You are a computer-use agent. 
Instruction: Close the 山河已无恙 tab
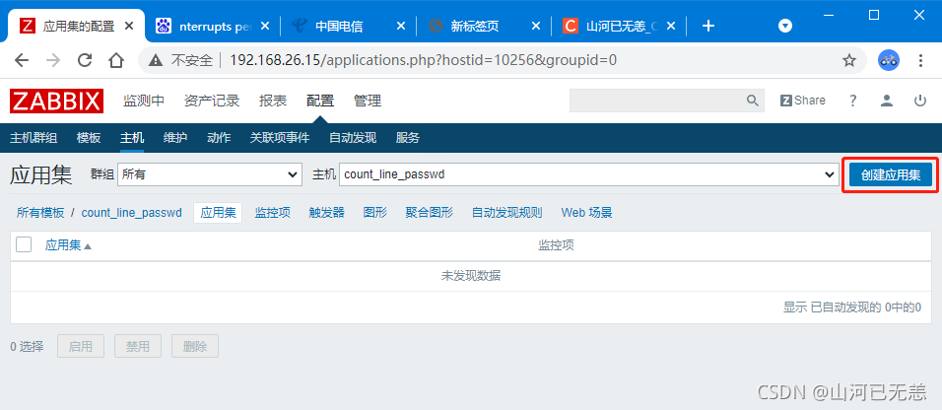(672, 26)
